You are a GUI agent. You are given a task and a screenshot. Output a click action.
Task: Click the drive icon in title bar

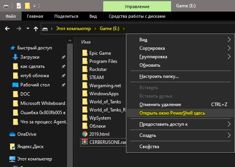6,7
